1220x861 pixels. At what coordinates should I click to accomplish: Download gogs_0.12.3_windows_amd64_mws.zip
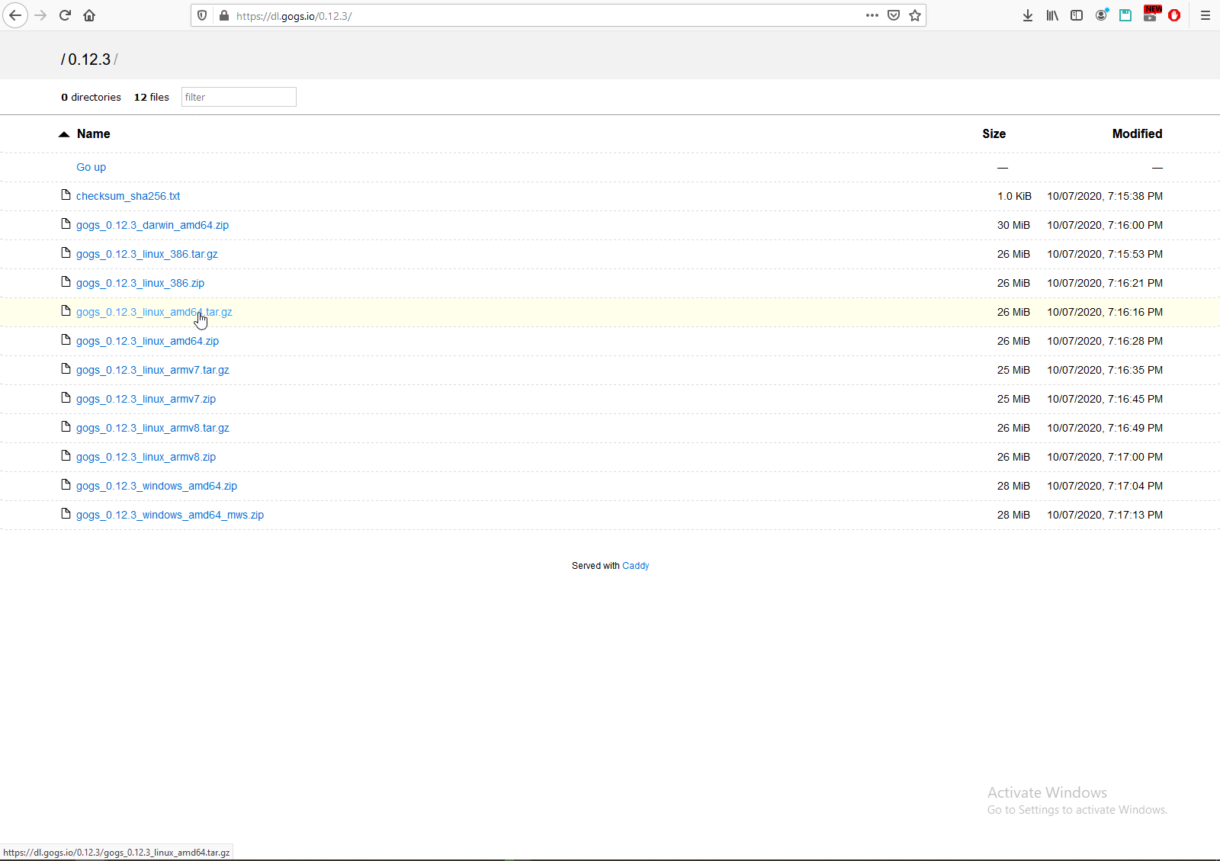coord(170,515)
